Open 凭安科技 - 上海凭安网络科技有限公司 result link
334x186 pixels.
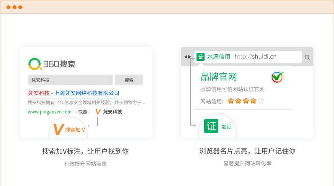pyautogui.click(x=74, y=93)
